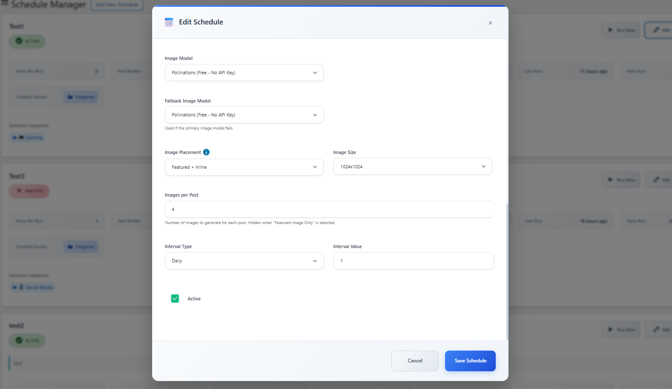This screenshot has height=389, width=672.
Task: Uncheck the Active checkbox
Action: pyautogui.click(x=175, y=299)
